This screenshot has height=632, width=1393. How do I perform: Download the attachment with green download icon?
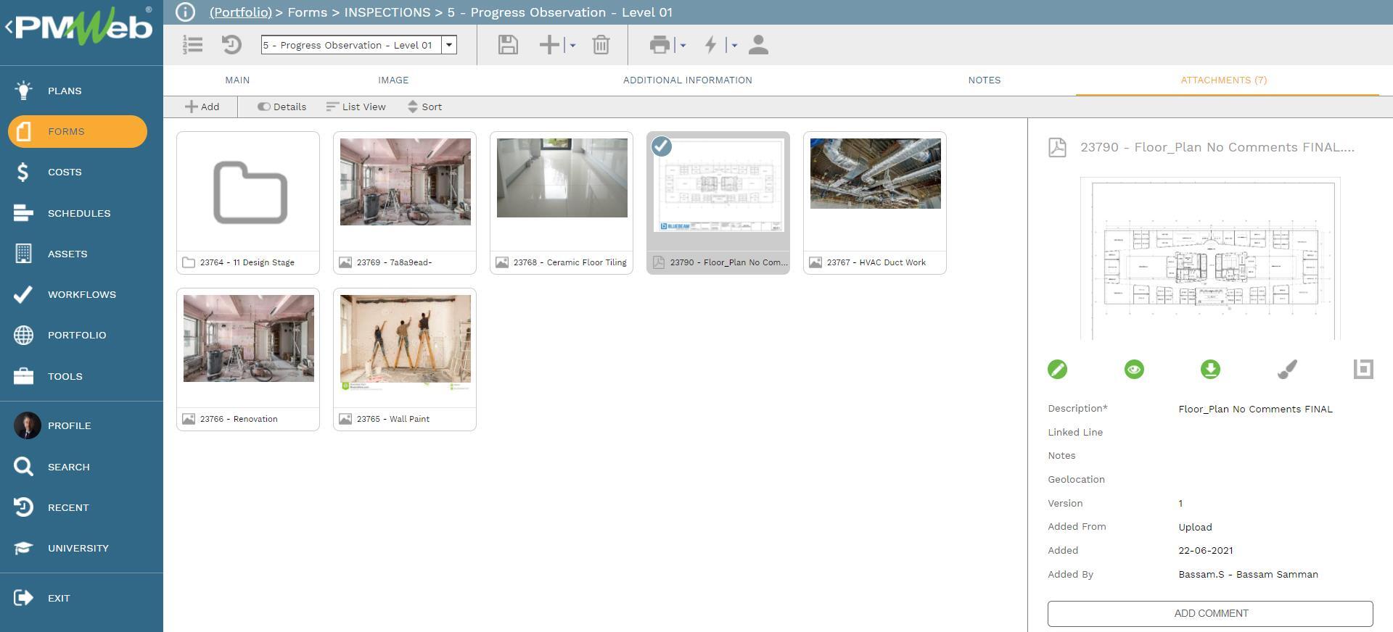1210,370
